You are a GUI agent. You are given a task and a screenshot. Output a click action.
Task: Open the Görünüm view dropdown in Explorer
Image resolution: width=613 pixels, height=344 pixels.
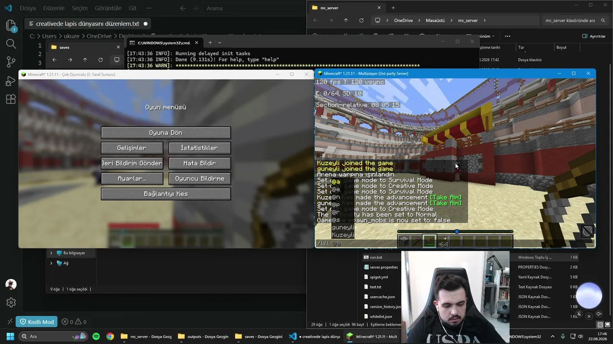(x=487, y=36)
